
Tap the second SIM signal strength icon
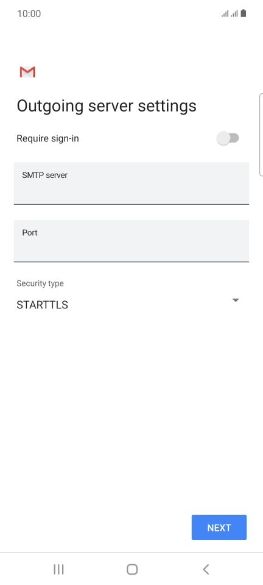pyautogui.click(x=234, y=14)
